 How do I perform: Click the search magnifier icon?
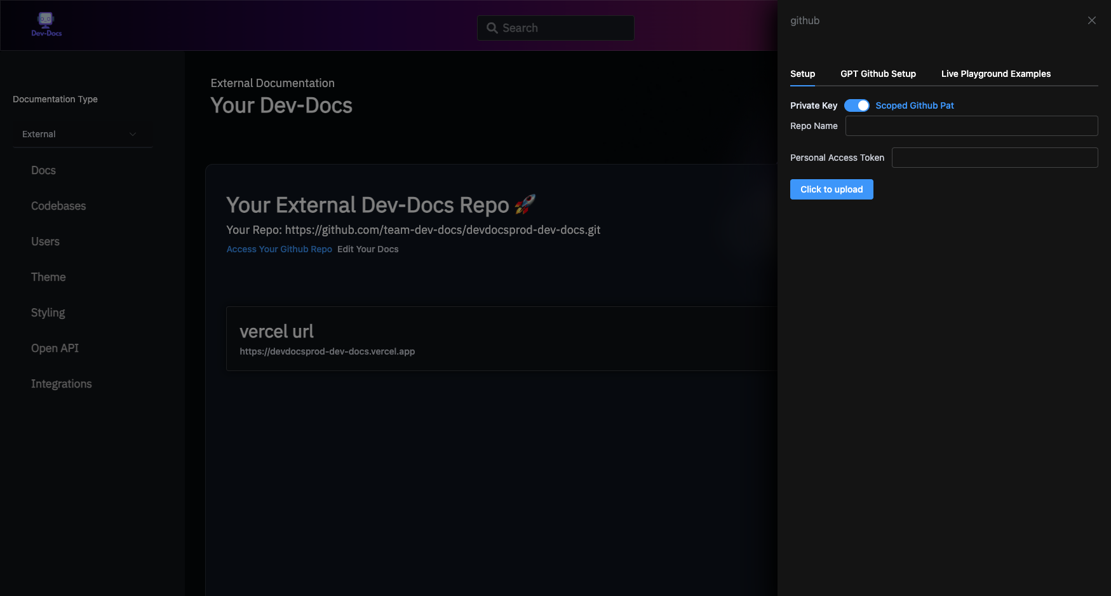(x=492, y=27)
